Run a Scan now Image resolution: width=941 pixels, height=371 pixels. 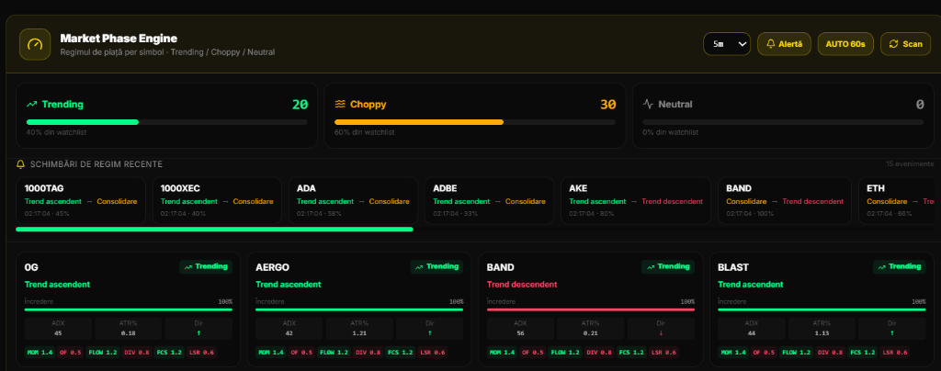point(905,44)
